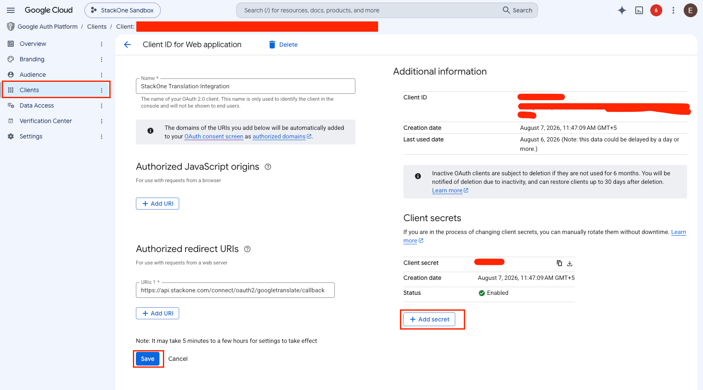The height and width of the screenshot is (390, 703).
Task: Open the authorized domains link
Action: click(x=282, y=136)
